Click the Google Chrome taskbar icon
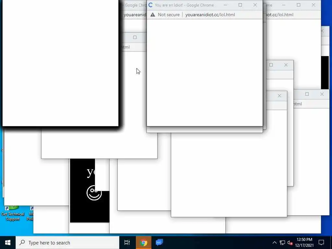 tap(143, 243)
